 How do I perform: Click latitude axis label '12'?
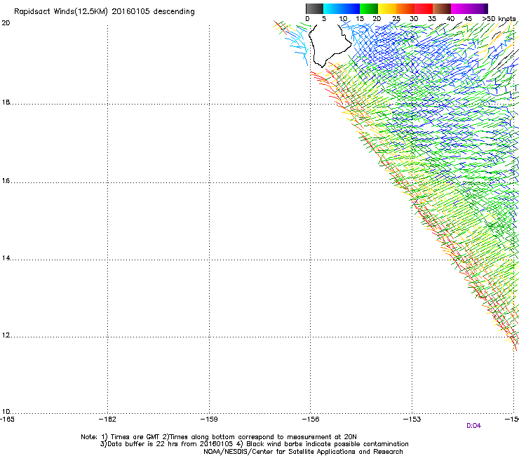(x=6, y=335)
